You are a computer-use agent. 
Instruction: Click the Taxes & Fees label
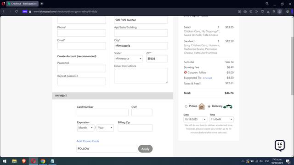coord(192,83)
